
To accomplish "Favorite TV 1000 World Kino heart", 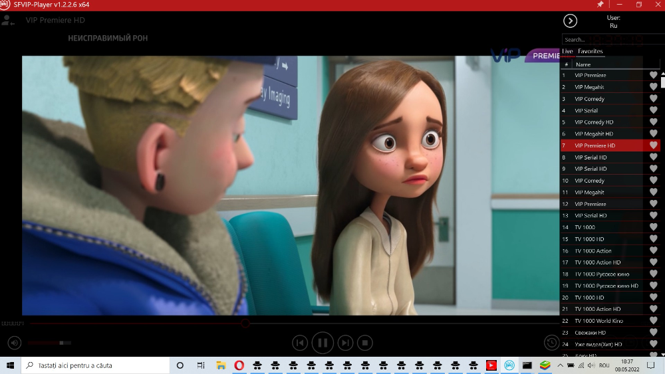I will (653, 321).
